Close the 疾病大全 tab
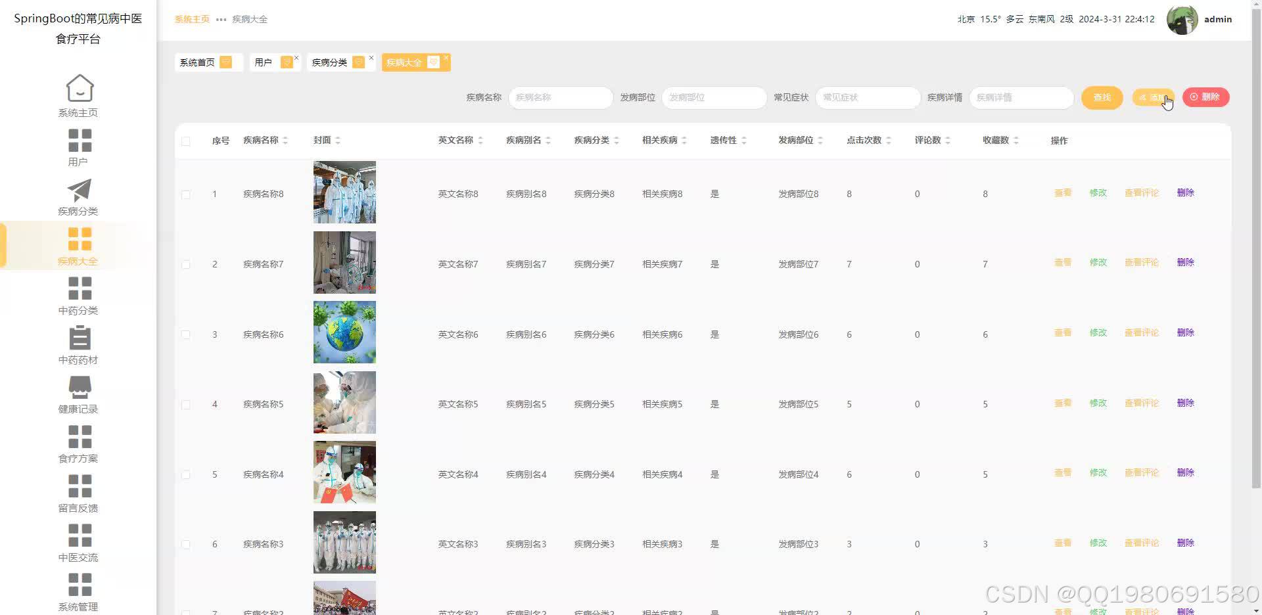 click(x=446, y=58)
